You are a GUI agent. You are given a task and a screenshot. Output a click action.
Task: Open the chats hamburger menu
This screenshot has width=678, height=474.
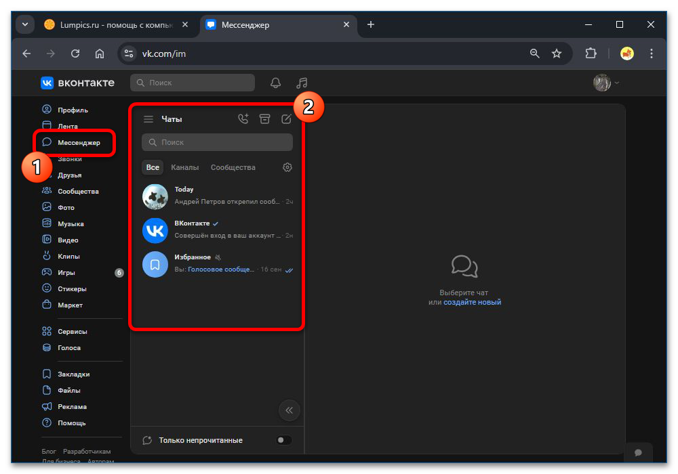coord(148,119)
